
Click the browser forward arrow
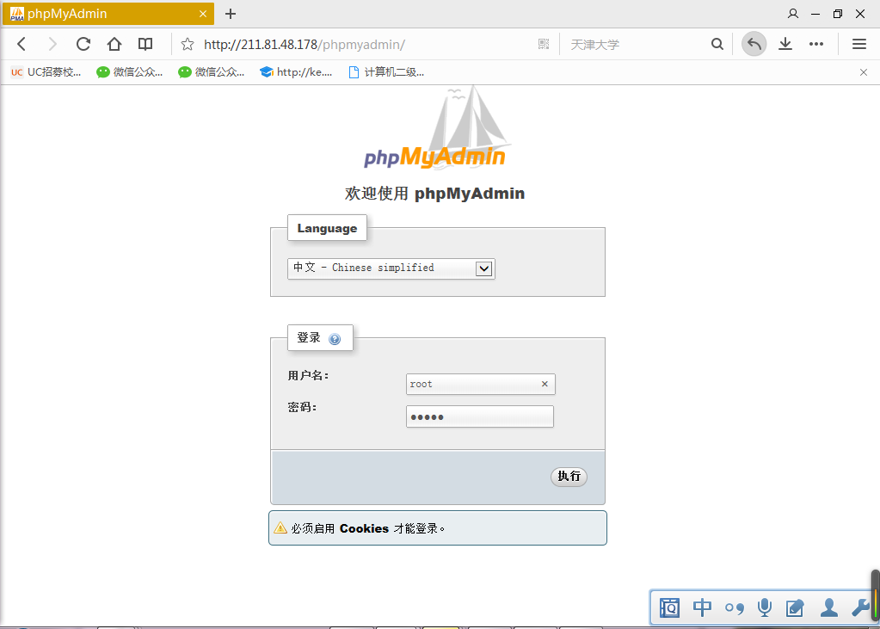52,44
